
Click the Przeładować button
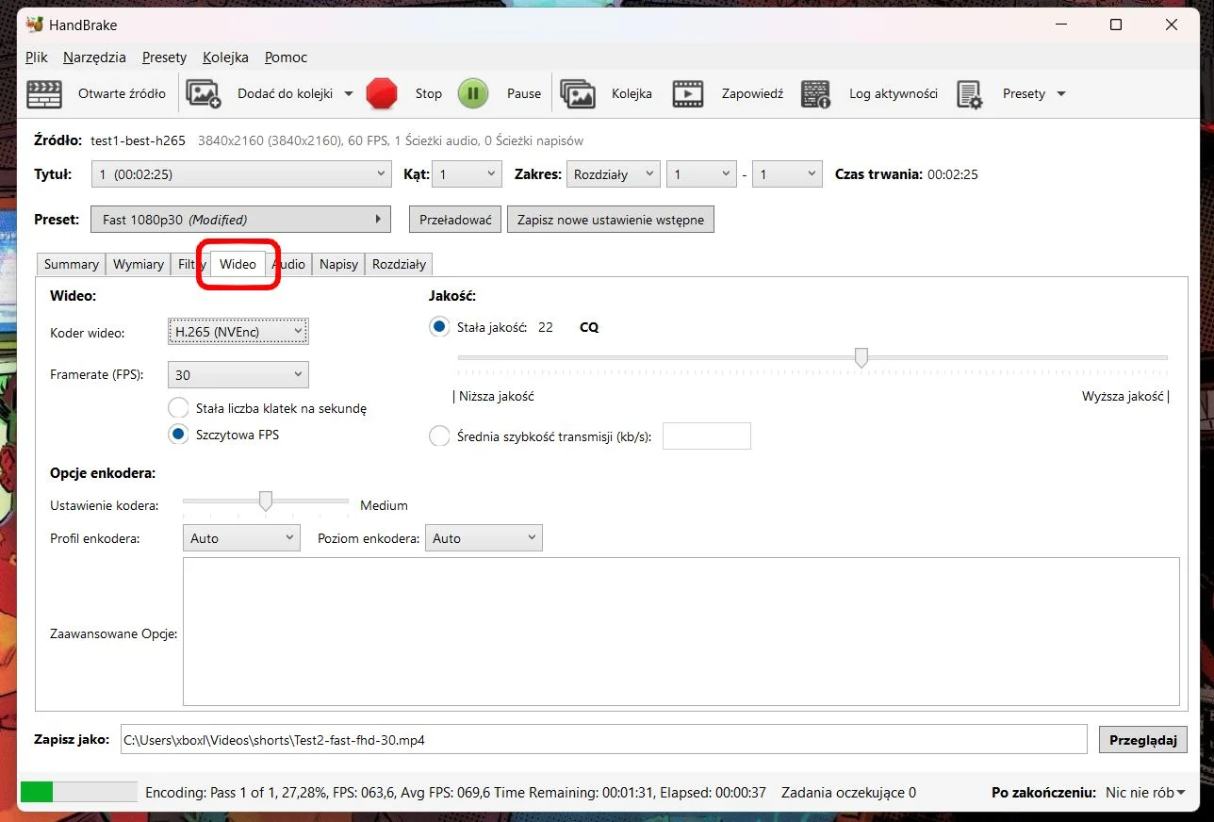point(455,220)
